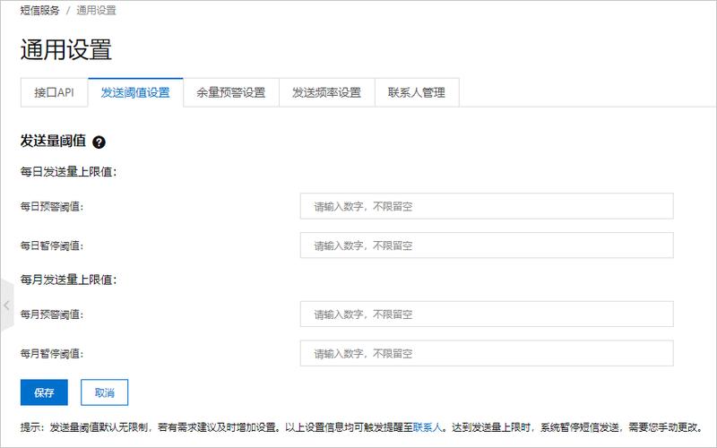Image resolution: width=717 pixels, height=448 pixels.
Task: Expand the collapsed side panel arrow
Action: (6, 305)
